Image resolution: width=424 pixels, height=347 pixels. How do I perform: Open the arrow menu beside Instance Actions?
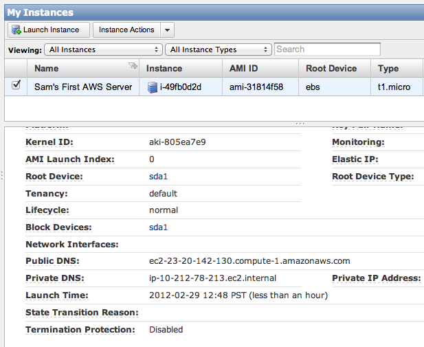coord(168,30)
